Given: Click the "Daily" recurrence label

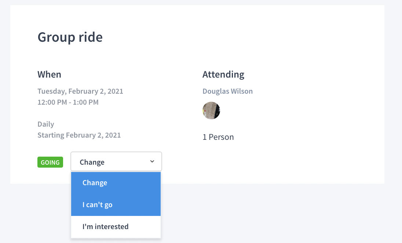Looking at the screenshot, I should click(x=46, y=124).
